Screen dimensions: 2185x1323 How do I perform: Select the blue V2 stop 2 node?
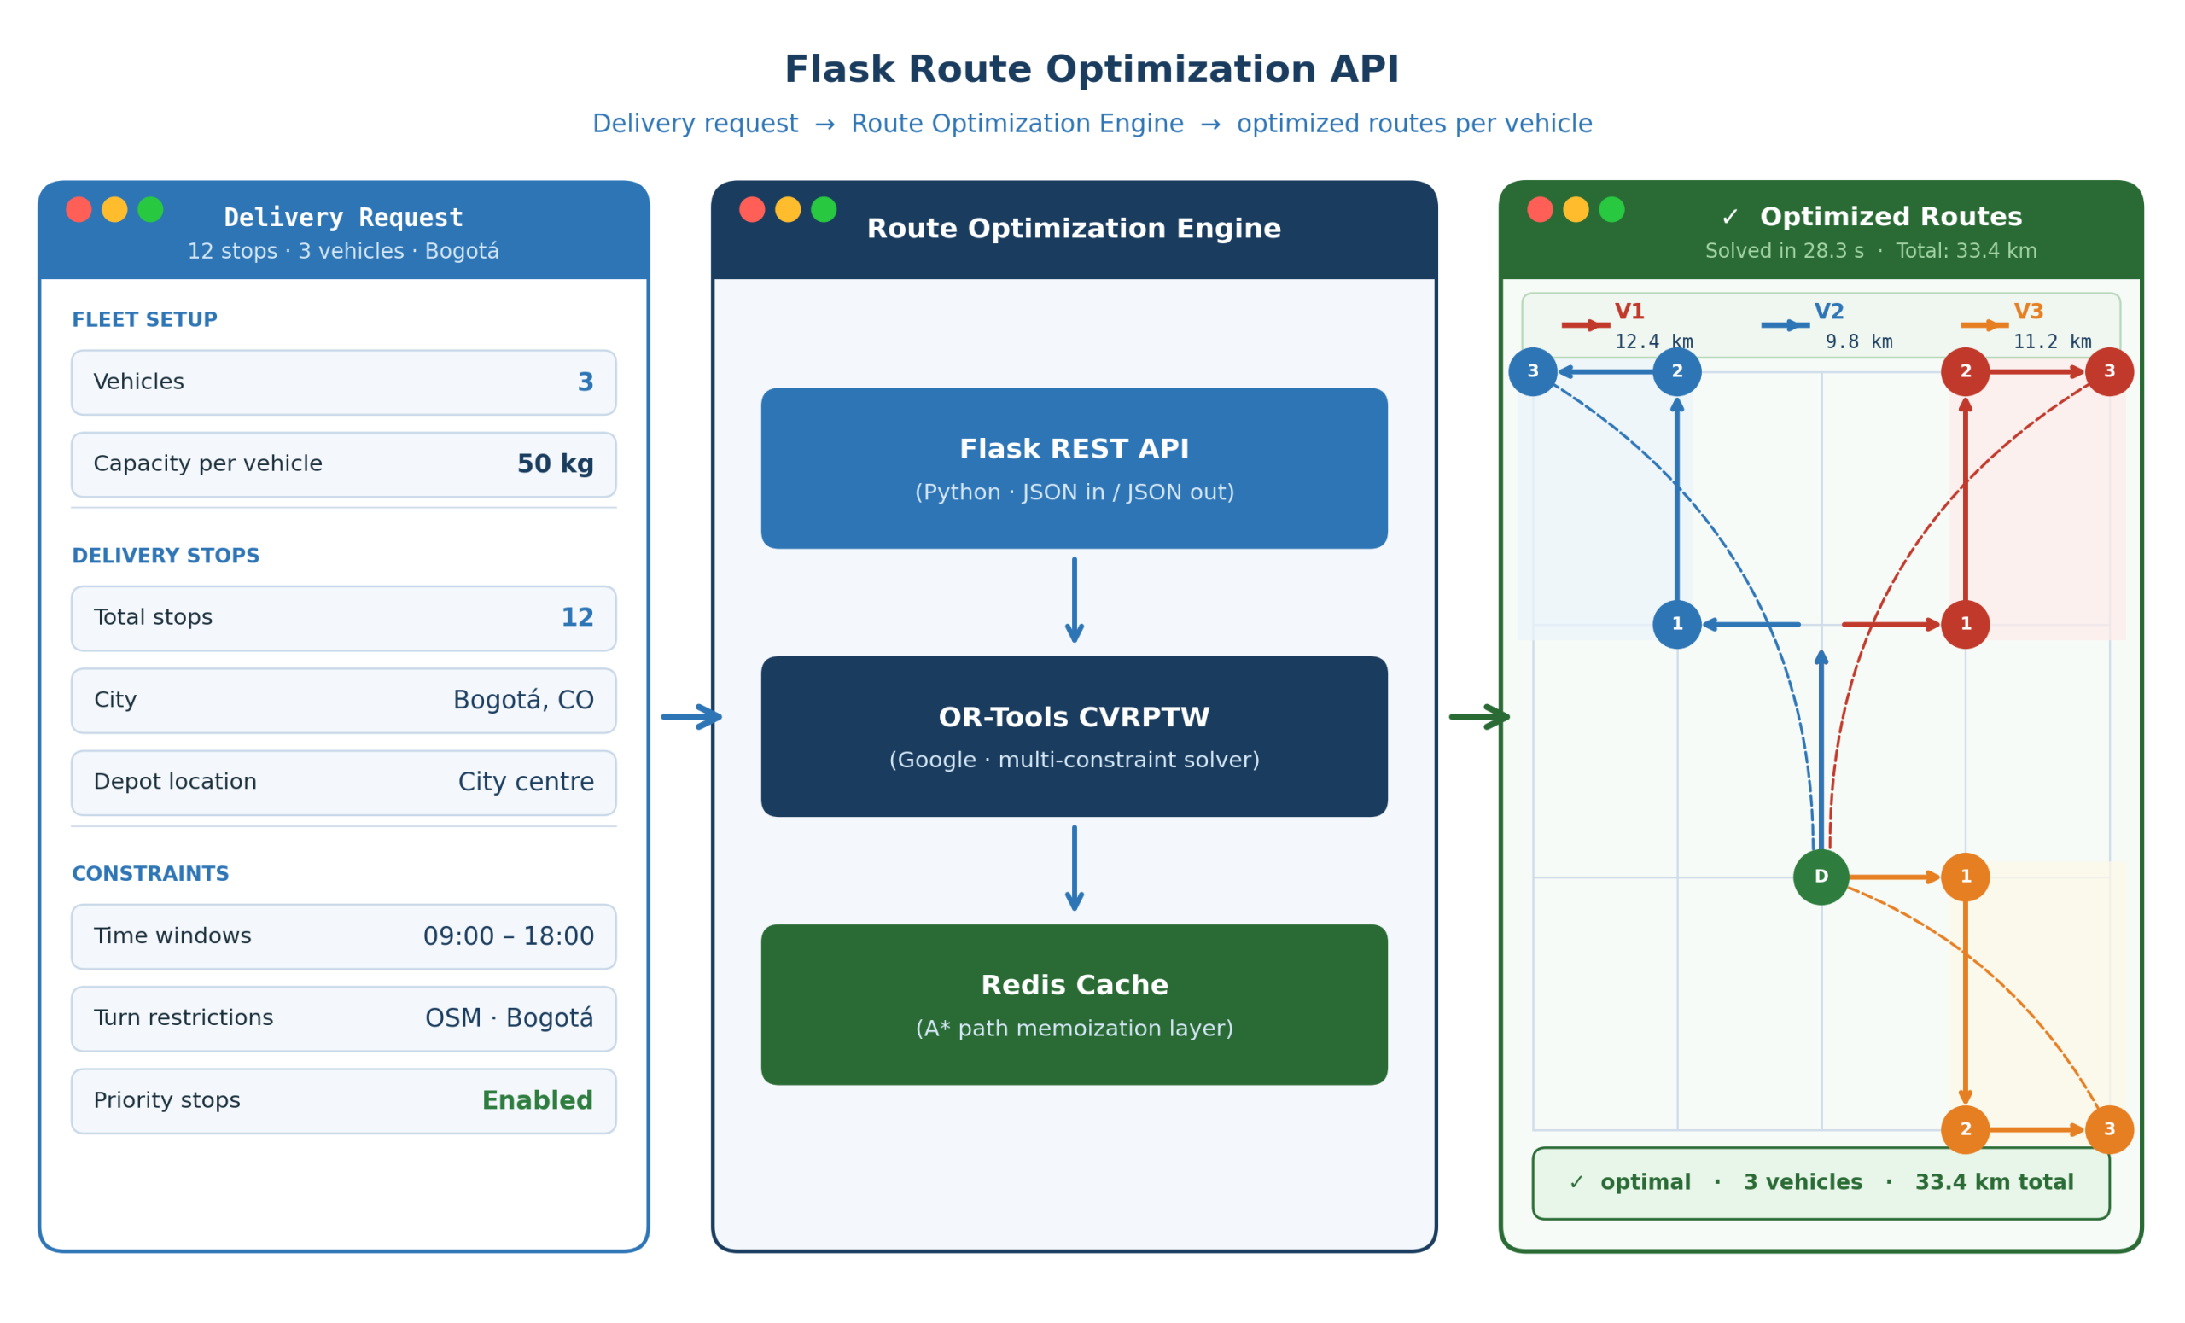[x=1677, y=371]
